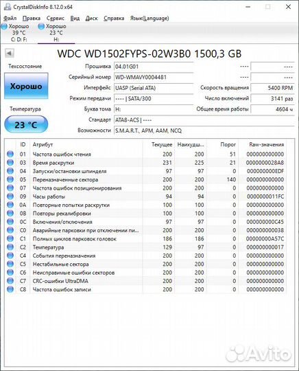This screenshot has width=299, height=371.
Task: Click status orb of row 07 Частота ошибок позиционирования
Action: click(10, 188)
